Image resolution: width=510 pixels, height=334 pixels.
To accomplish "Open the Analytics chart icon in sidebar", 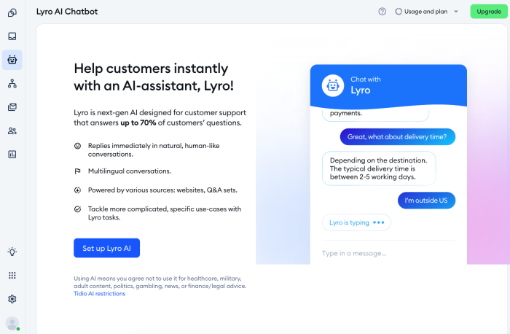I will point(12,155).
